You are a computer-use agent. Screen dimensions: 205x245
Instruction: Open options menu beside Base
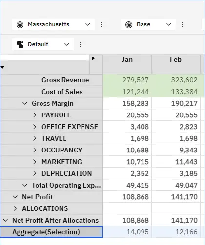point(183,24)
